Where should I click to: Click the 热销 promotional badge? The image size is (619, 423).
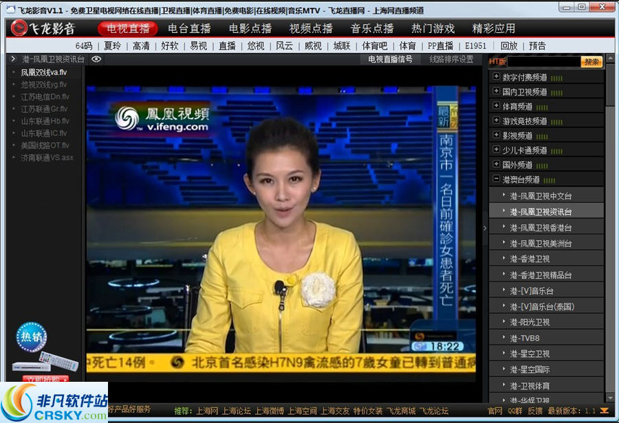pyautogui.click(x=32, y=337)
